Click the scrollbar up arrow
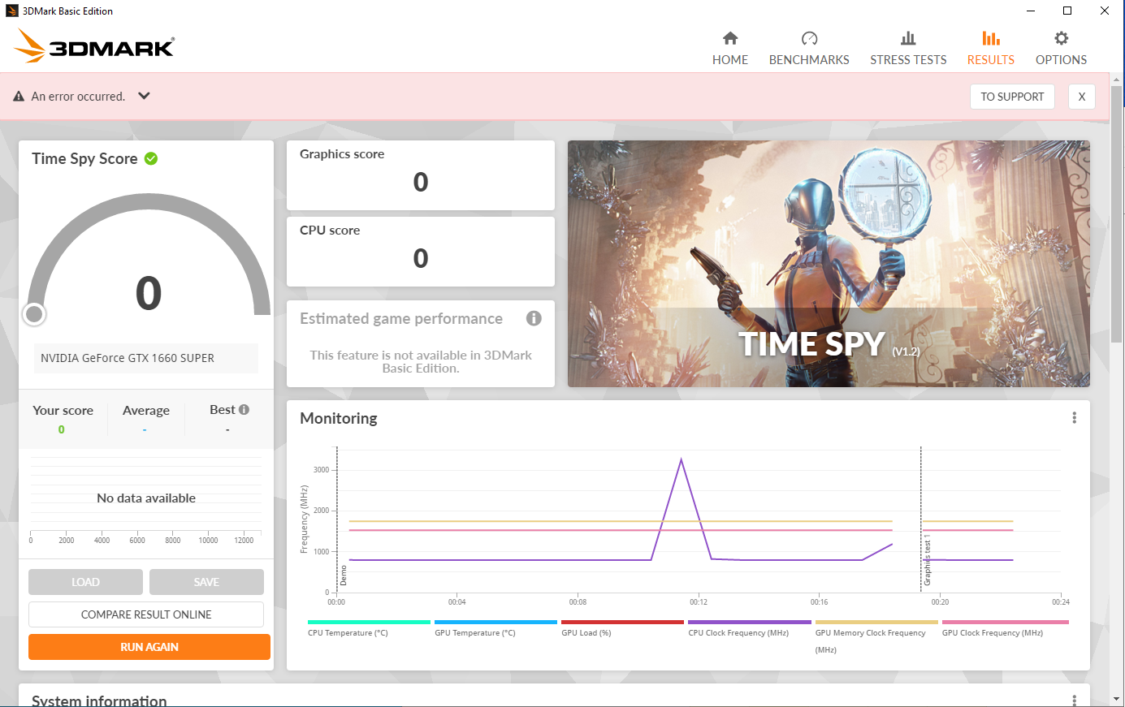The width and height of the screenshot is (1125, 707). pos(1117,80)
